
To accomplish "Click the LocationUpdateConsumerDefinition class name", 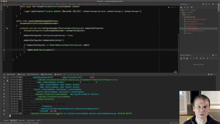I will [43, 21].
